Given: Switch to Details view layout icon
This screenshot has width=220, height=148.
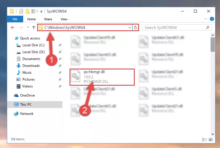Looking at the screenshot, I should point(205,139).
